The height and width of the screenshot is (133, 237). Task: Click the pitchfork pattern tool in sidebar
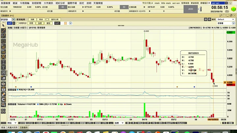[3, 57]
